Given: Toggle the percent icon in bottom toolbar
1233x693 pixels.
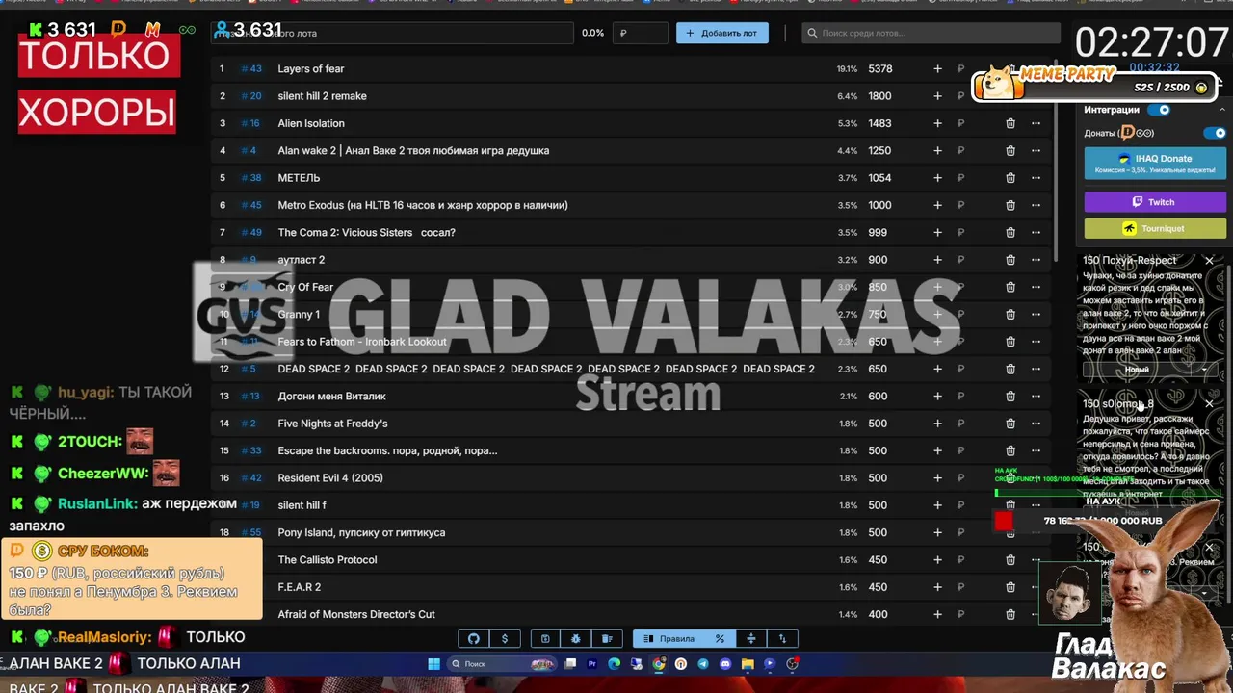Looking at the screenshot, I should (x=719, y=639).
